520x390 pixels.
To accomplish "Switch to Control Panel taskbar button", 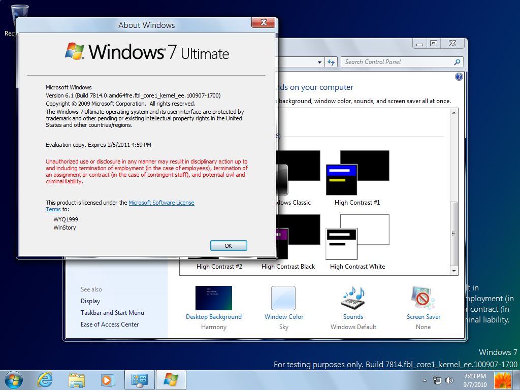I will point(139,380).
